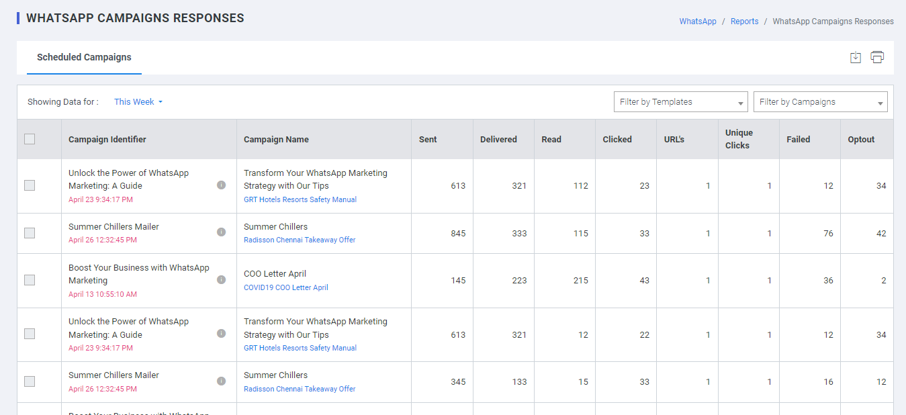Image resolution: width=906 pixels, height=415 pixels.
Task: Click the download report icon
Action: (x=856, y=57)
